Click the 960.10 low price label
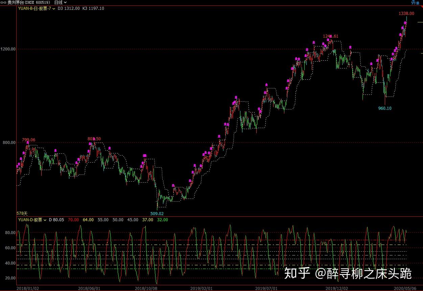This screenshot has width=423, height=291. [x=385, y=108]
